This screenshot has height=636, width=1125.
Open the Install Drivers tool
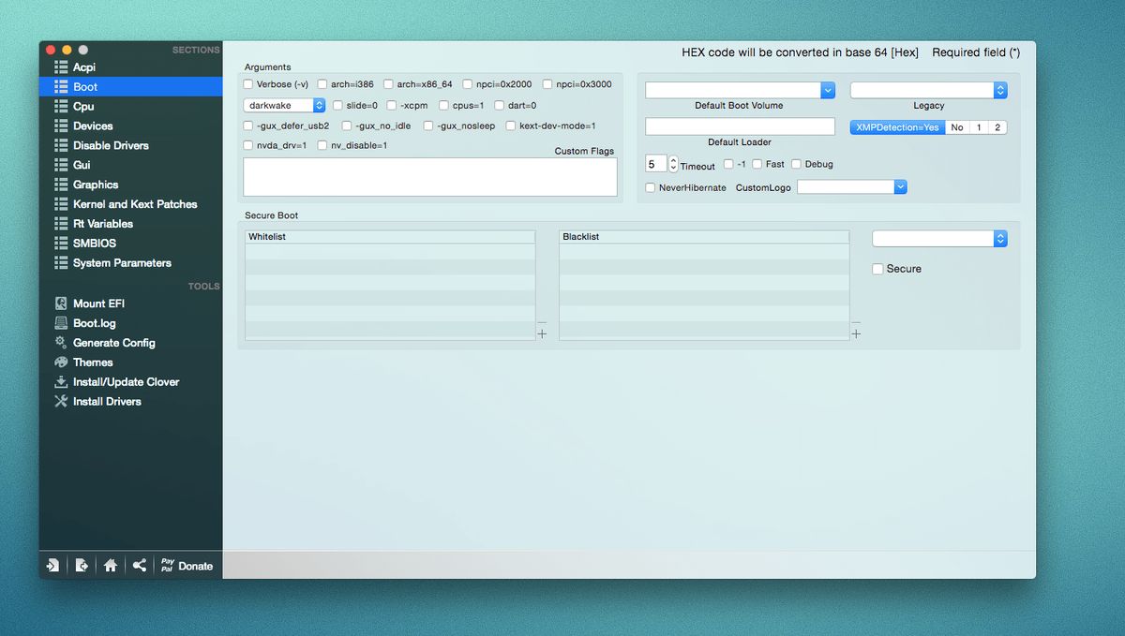[x=104, y=401]
